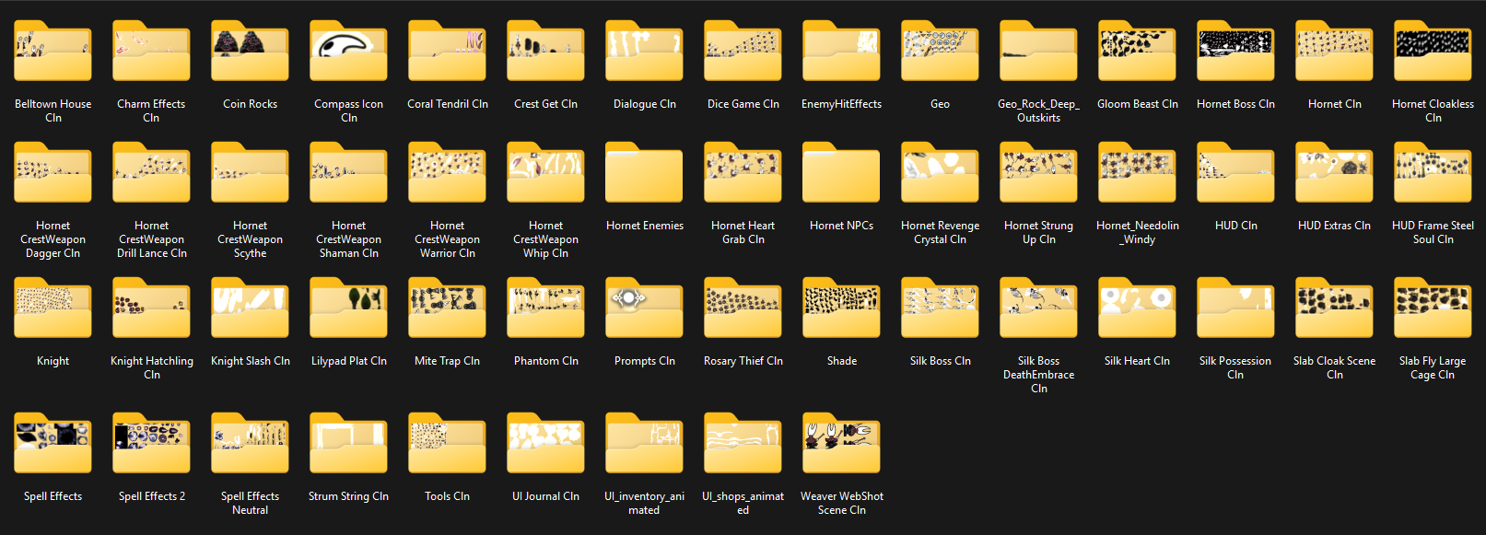Open the HUD Extras Cln folder
Viewport: 1486px width, 535px height.
(x=1334, y=172)
